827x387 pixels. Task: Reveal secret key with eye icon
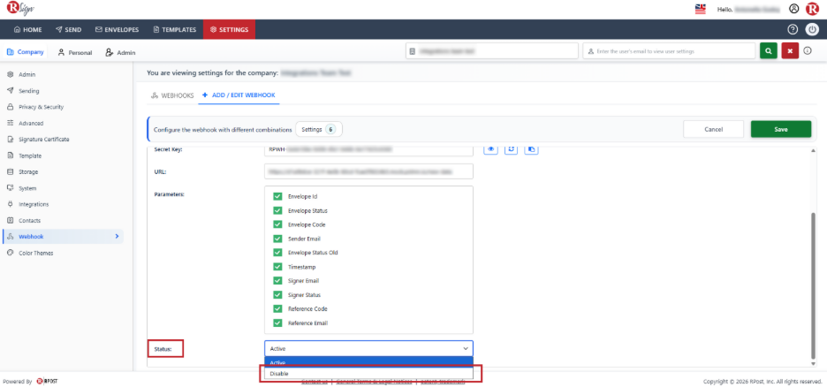[x=490, y=149]
